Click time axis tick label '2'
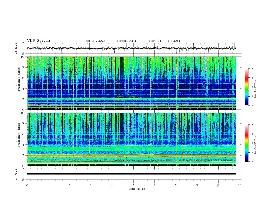The width and height of the screenshot is (270, 208). tap(70, 185)
